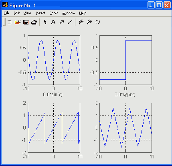Select the Insert Line tool
The width and height of the screenshot is (172, 166).
[70, 22]
